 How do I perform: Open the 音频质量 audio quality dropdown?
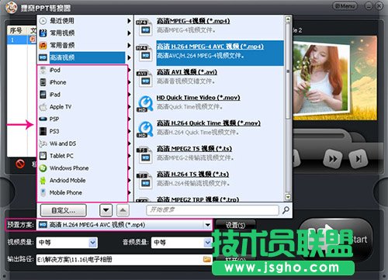pos(207,243)
